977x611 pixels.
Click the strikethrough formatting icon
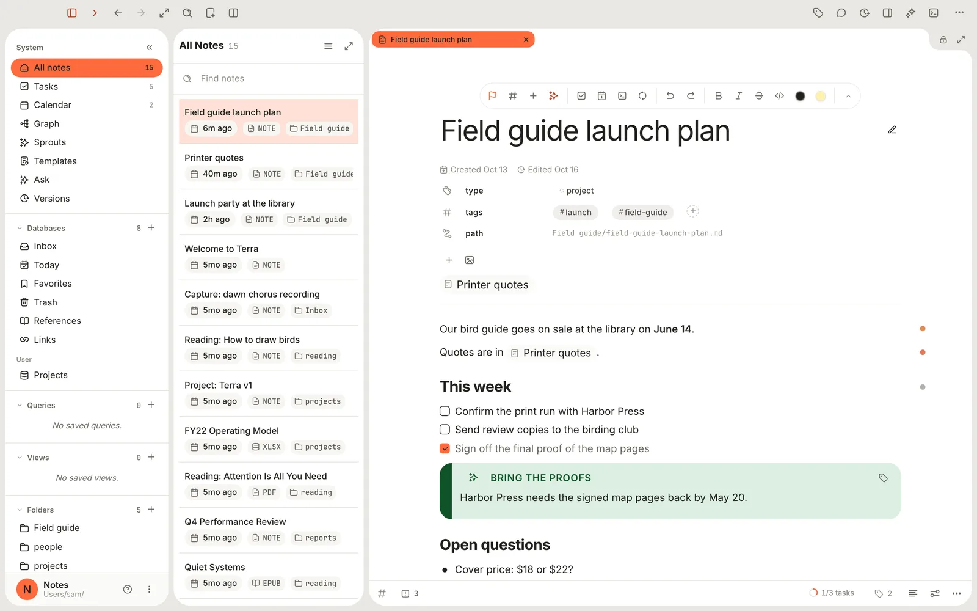point(759,96)
